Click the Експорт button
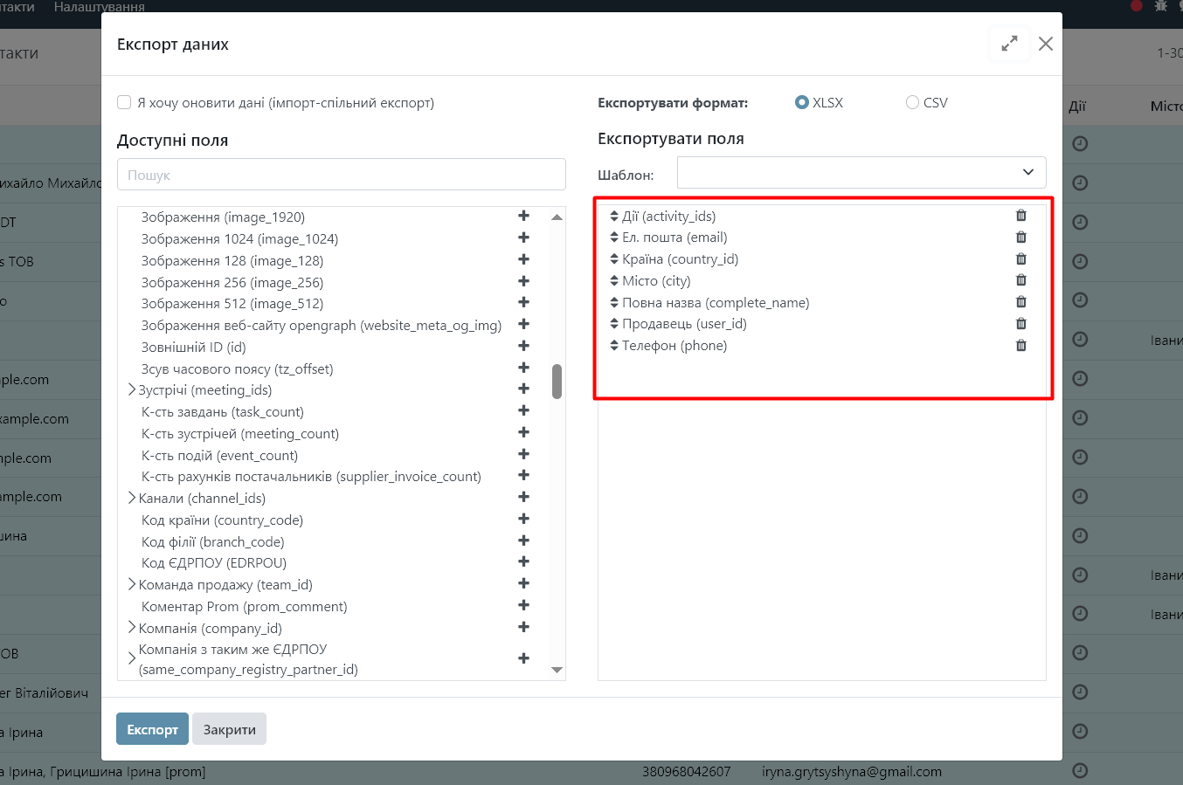Screen dimensions: 1183x785 pyautogui.click(x=152, y=729)
